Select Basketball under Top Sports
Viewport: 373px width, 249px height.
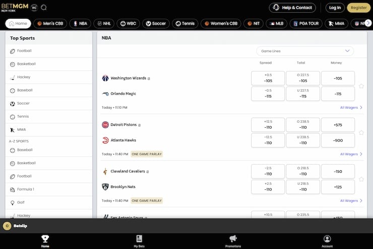click(49, 64)
